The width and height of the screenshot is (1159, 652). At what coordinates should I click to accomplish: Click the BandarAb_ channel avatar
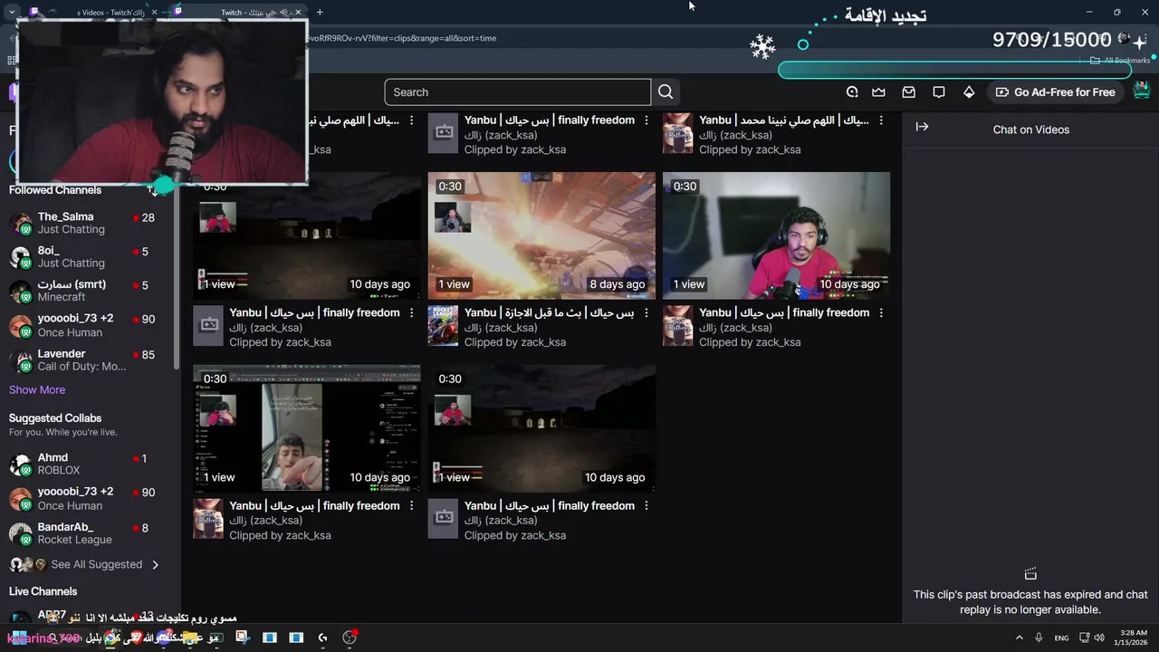coord(20,533)
